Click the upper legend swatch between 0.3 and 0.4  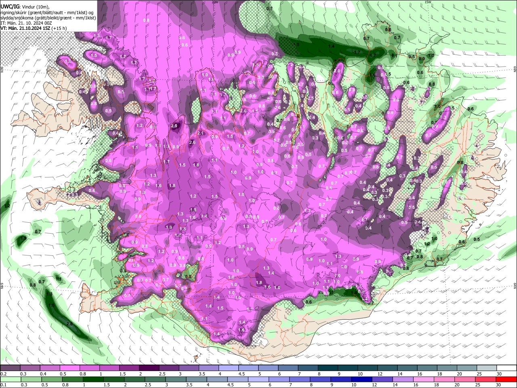[x=30, y=368]
